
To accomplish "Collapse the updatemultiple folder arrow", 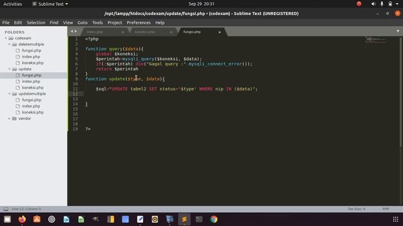I will pos(9,94).
